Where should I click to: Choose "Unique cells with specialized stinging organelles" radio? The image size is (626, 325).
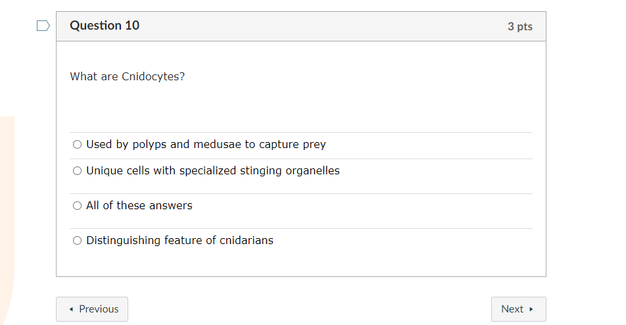[x=78, y=171]
